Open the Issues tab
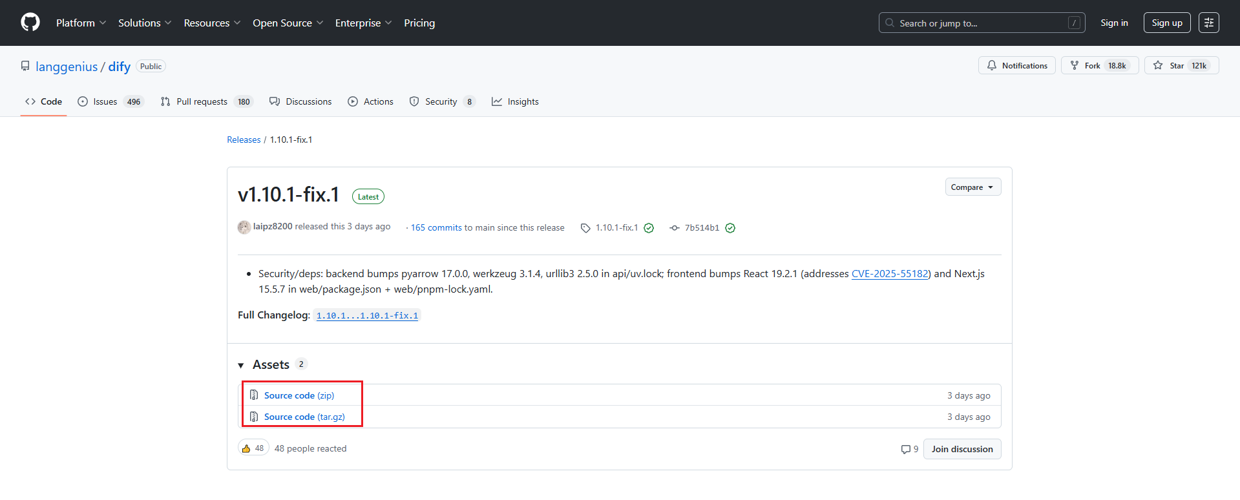The width and height of the screenshot is (1240, 500). point(110,101)
